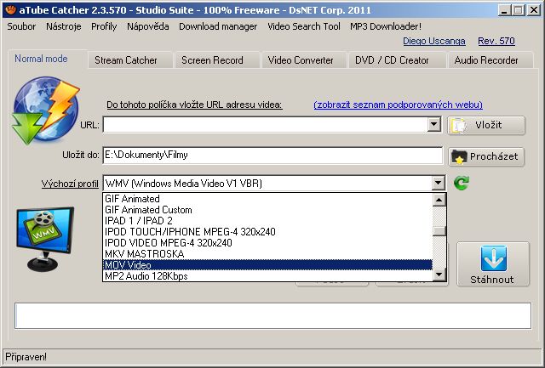Viewport: 545px width, 368px height.
Task: Click the aTube Catcher globe lightning logo
Action: pos(45,110)
